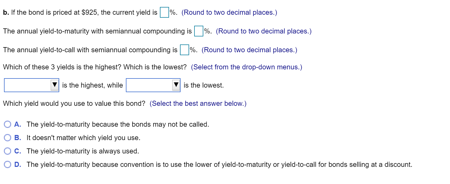The height and width of the screenshot is (184, 450).
Task: Select radio button for answer A
Action: pos(7,124)
